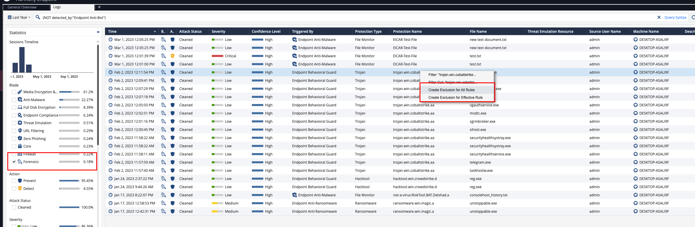695x227 pixels.
Task: Open the Query Syntax link
Action: (675, 18)
